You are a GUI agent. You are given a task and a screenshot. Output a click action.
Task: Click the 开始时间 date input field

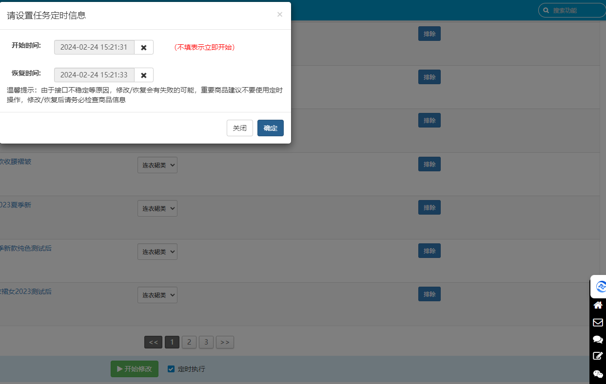point(94,48)
